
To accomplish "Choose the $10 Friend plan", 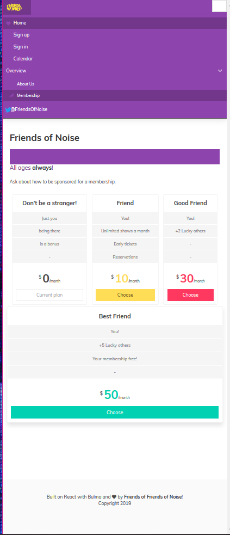I will click(x=125, y=295).
